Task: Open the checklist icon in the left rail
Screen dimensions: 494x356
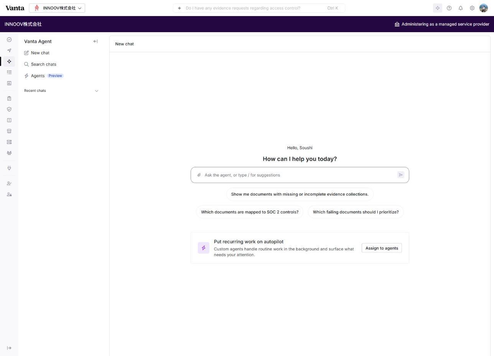Action: pyautogui.click(x=9, y=72)
